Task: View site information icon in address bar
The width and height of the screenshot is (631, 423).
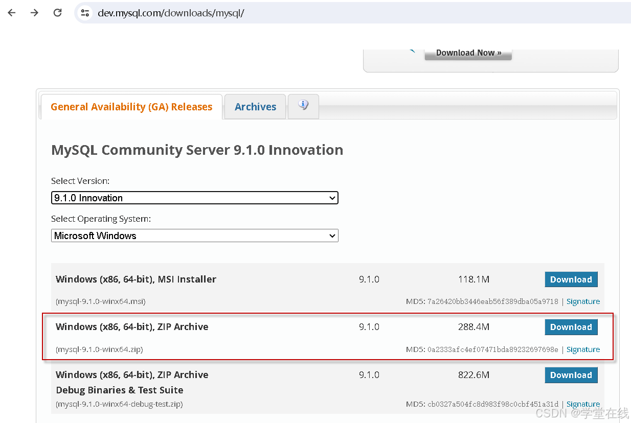Action: point(85,13)
